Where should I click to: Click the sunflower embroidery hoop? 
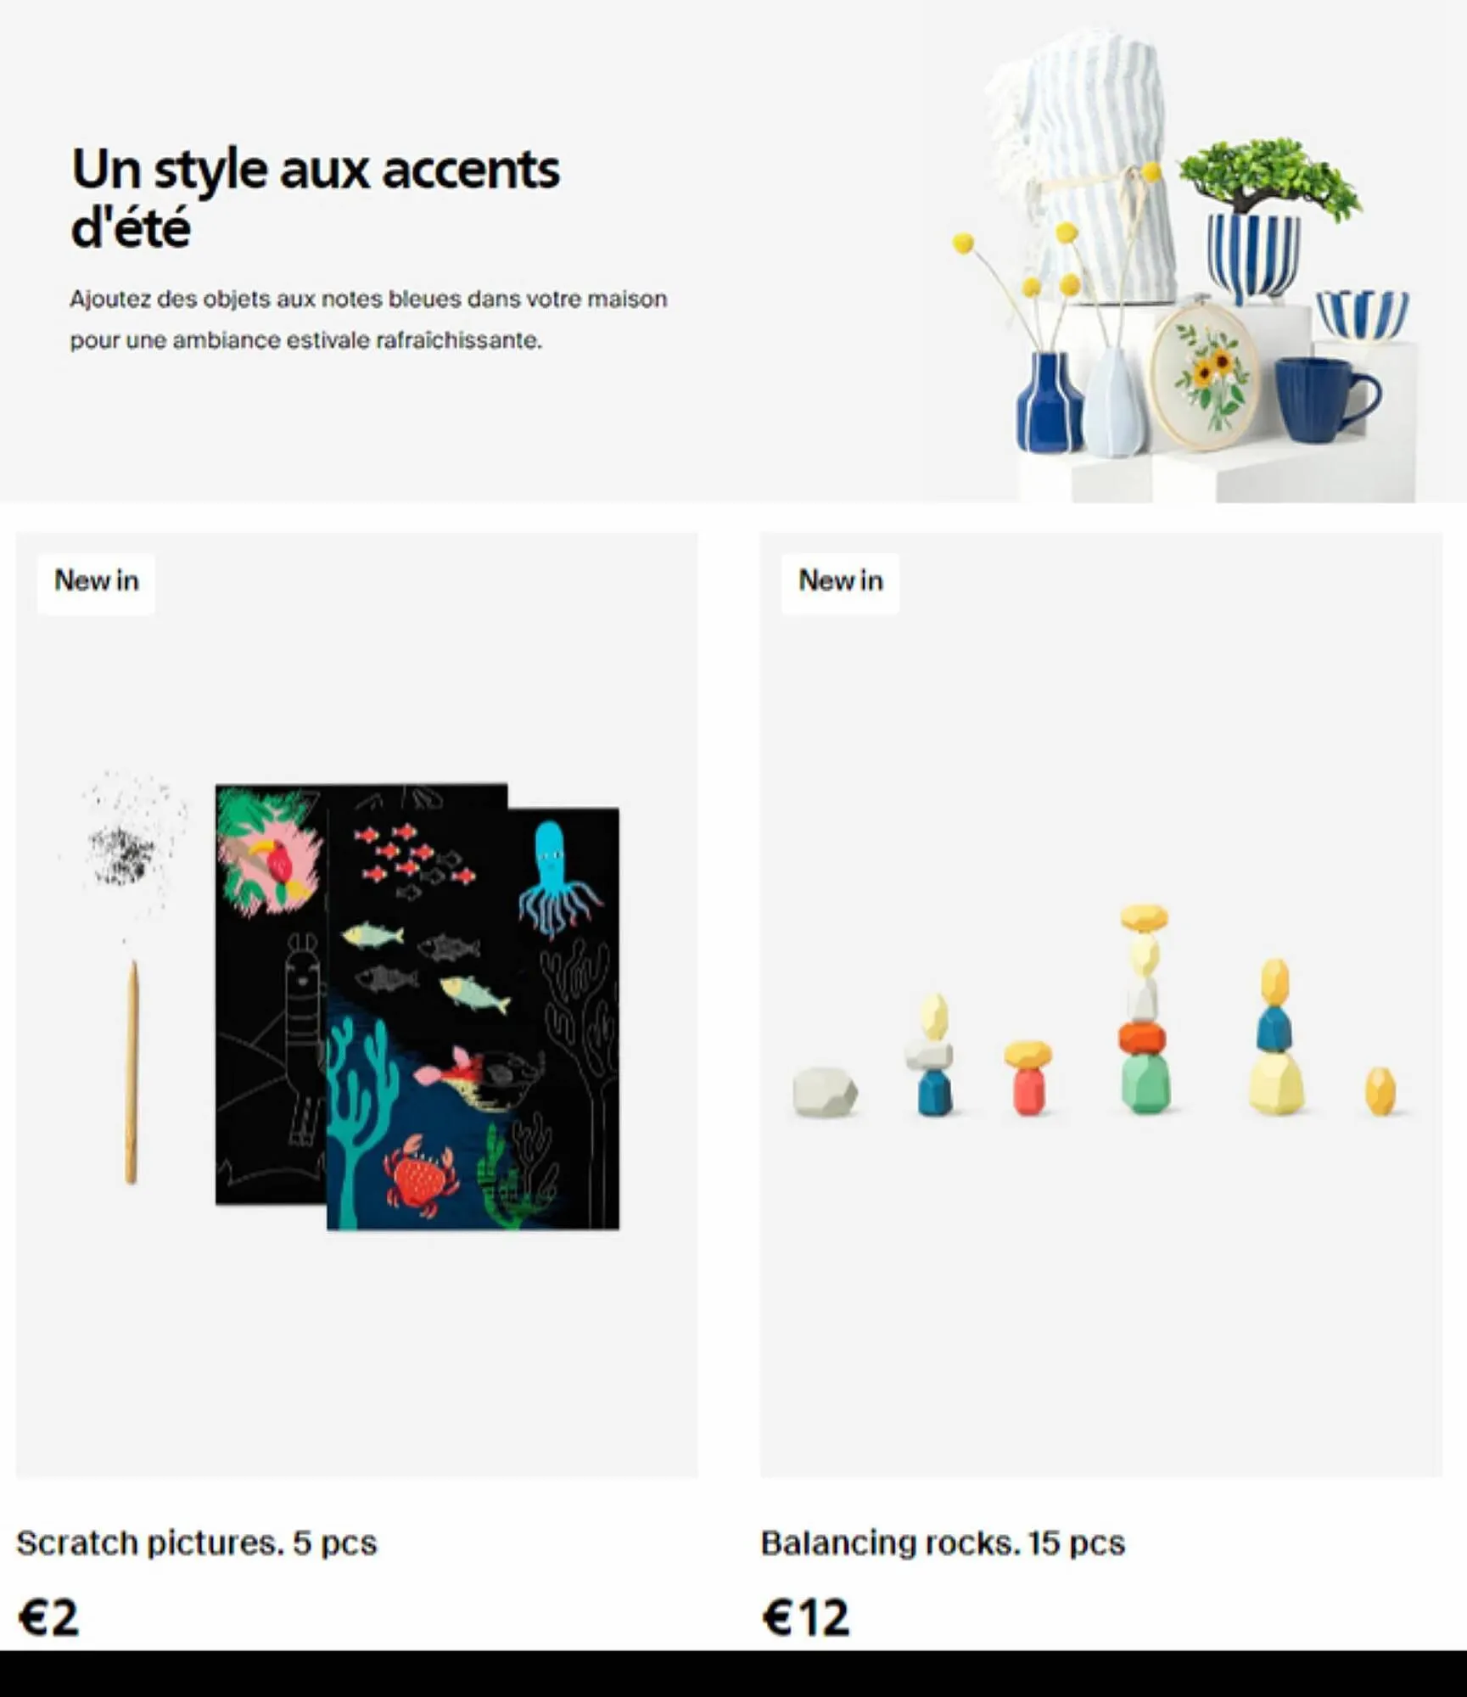coord(1203,377)
